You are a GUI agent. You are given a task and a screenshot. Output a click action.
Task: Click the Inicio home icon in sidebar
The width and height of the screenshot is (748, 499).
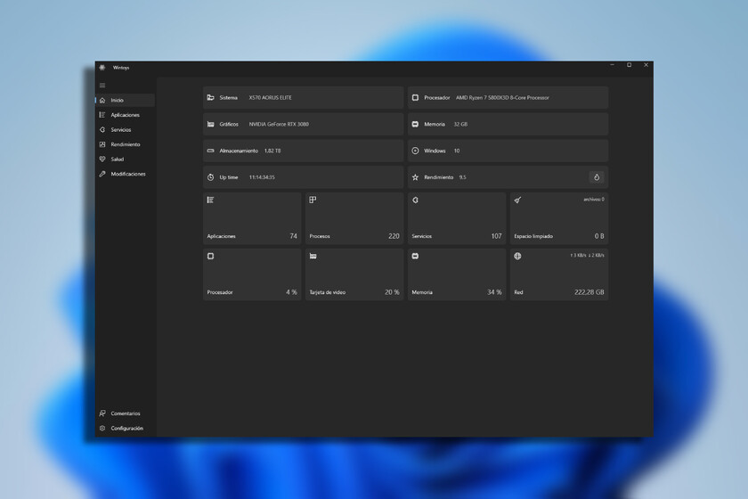tap(102, 101)
